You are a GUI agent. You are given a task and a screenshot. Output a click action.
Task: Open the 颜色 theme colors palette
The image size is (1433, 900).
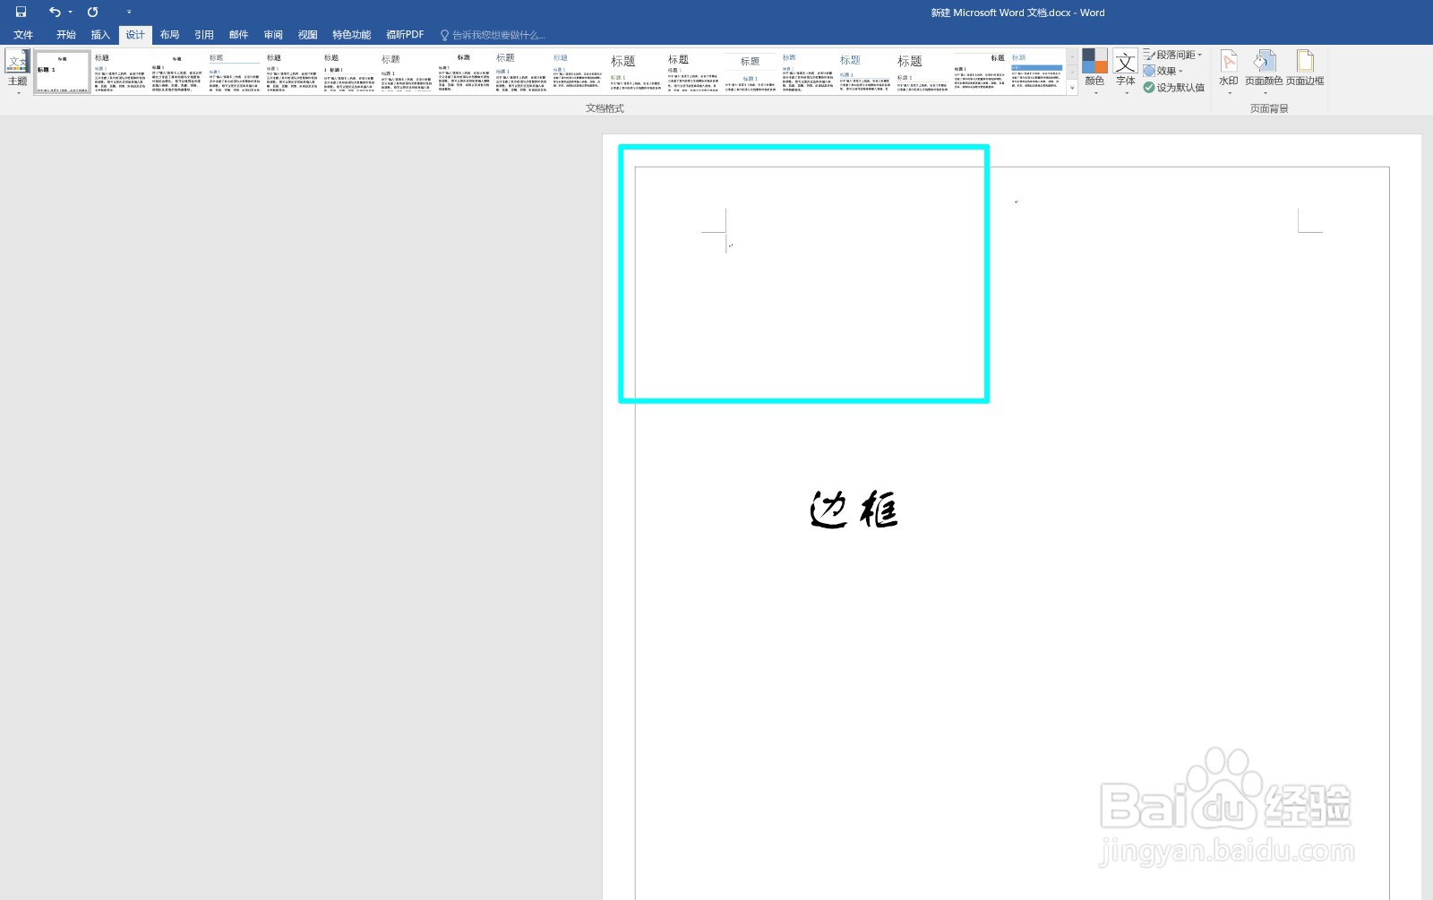pyautogui.click(x=1094, y=72)
